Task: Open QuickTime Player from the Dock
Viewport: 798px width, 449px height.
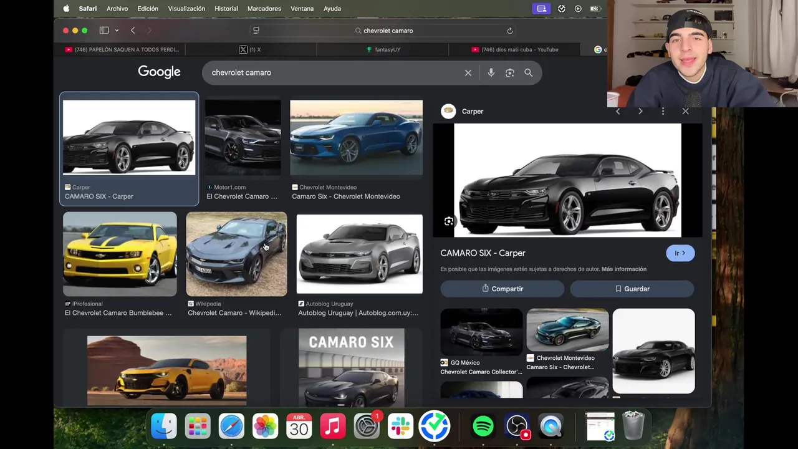Action: point(550,427)
